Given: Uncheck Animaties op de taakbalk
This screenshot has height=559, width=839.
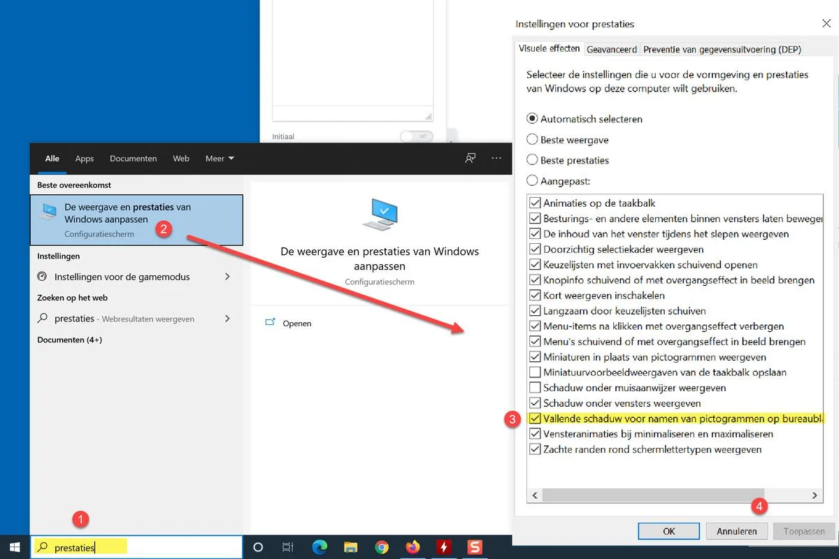Looking at the screenshot, I should tap(535, 203).
